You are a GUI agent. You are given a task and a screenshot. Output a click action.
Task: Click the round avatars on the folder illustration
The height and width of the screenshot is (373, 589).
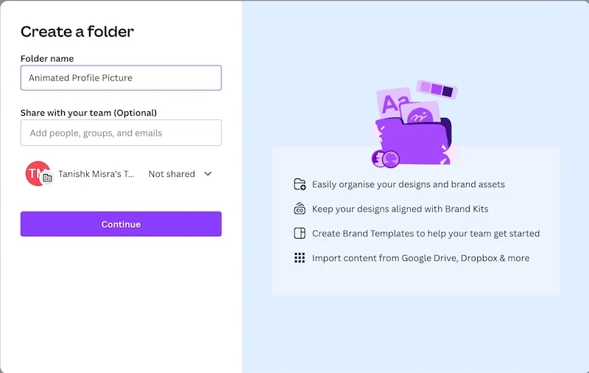tap(385, 158)
